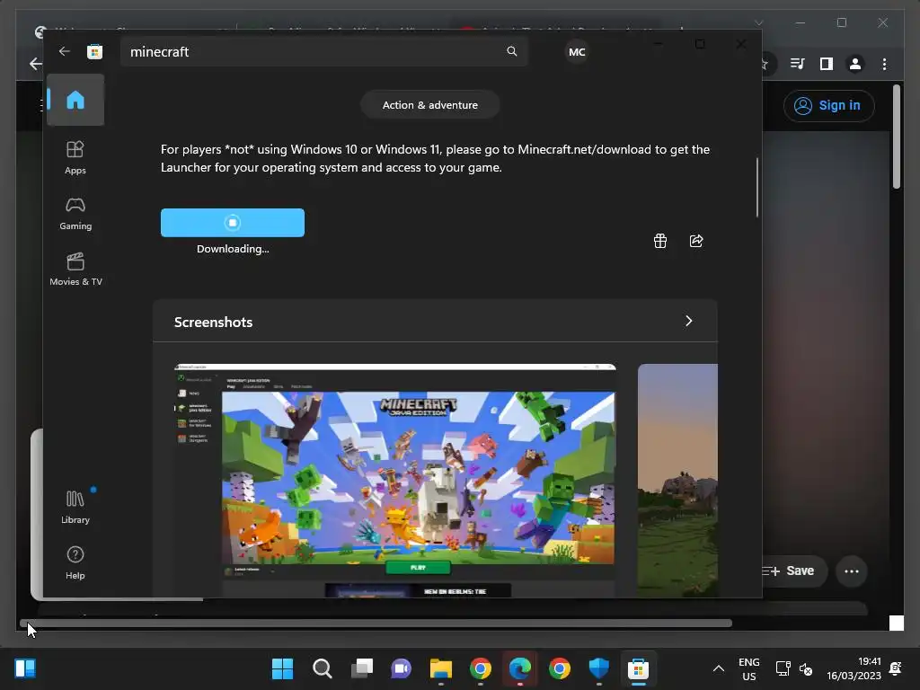Image resolution: width=920 pixels, height=690 pixels.
Task: Open more options ellipsis next to Save
Action: point(852,571)
